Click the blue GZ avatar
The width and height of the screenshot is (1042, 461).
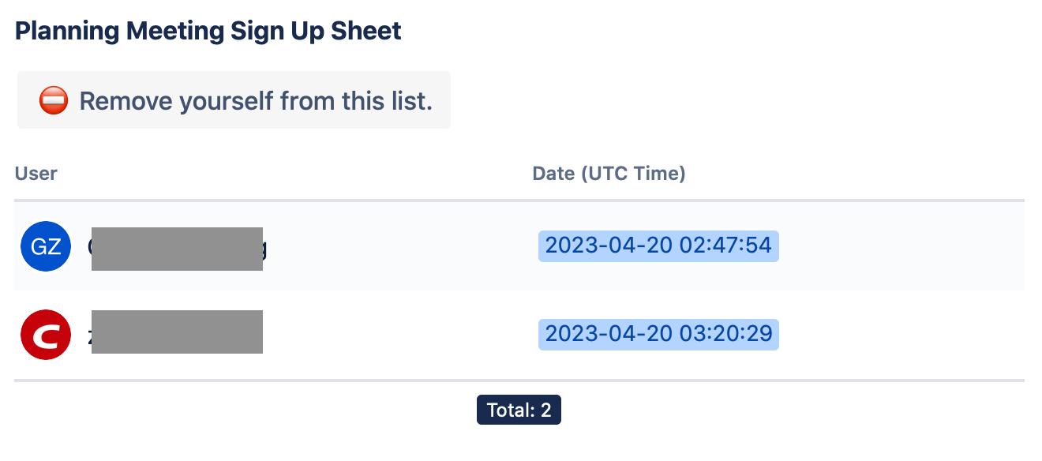click(46, 246)
